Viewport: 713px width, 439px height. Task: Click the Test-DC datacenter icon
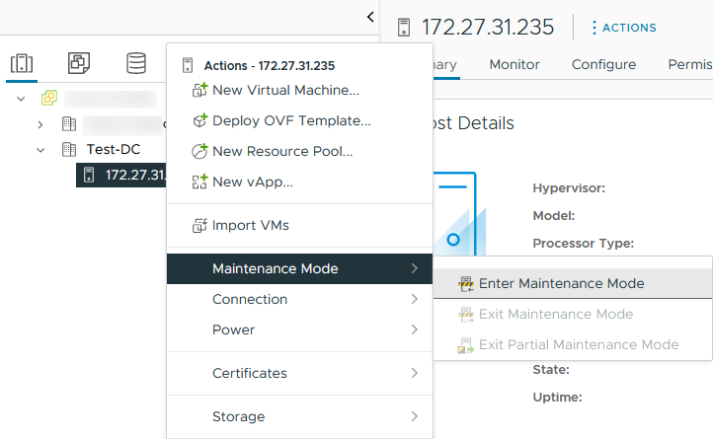[69, 149]
